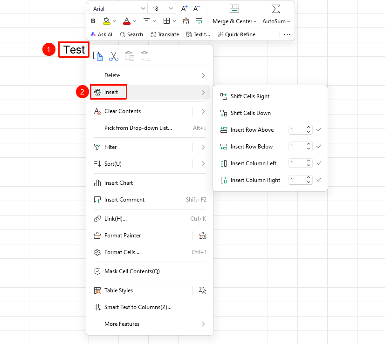Toggle bold formatting
Image resolution: width=385 pixels, height=344 pixels.
click(x=93, y=21)
